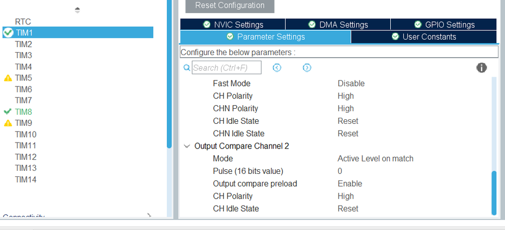Screen dimensions: 505x230
Task: Click the Search (Ctrl+F) input field
Action: tap(226, 68)
